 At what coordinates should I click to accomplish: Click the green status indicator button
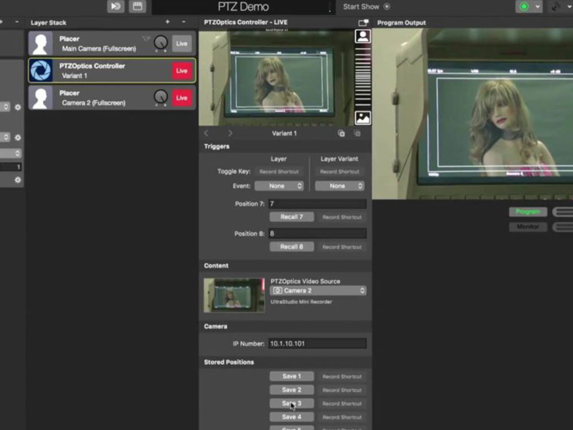pyautogui.click(x=524, y=7)
